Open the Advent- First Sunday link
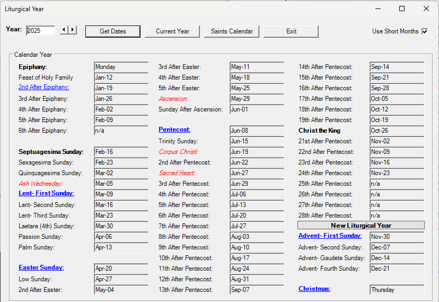The height and width of the screenshot is (302, 439). pyautogui.click(x=330, y=236)
